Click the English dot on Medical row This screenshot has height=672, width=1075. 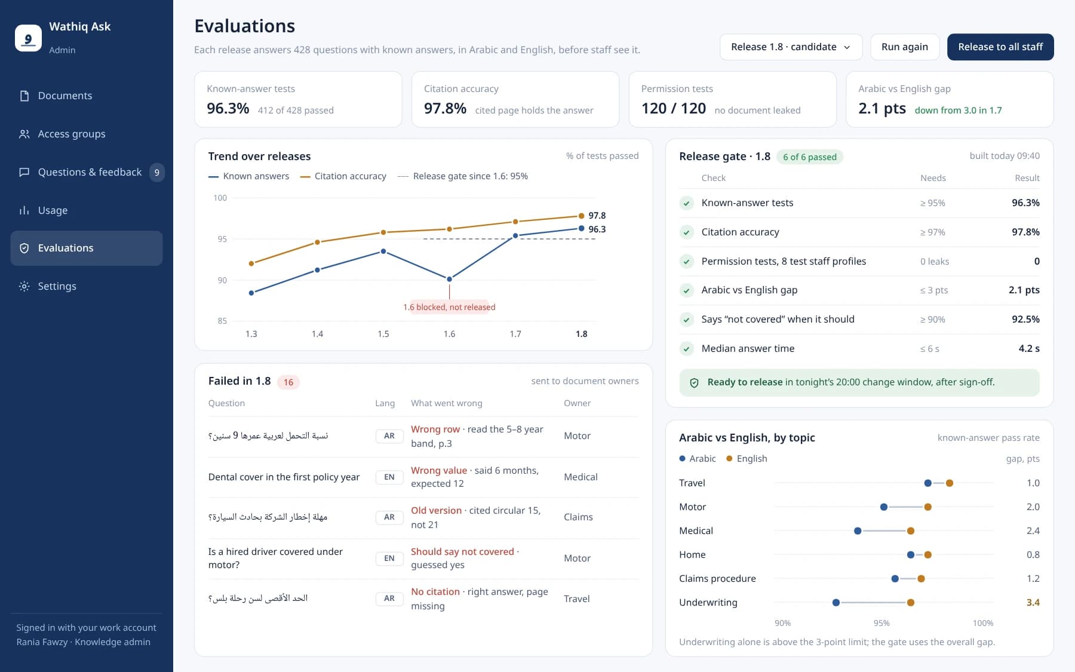(911, 531)
